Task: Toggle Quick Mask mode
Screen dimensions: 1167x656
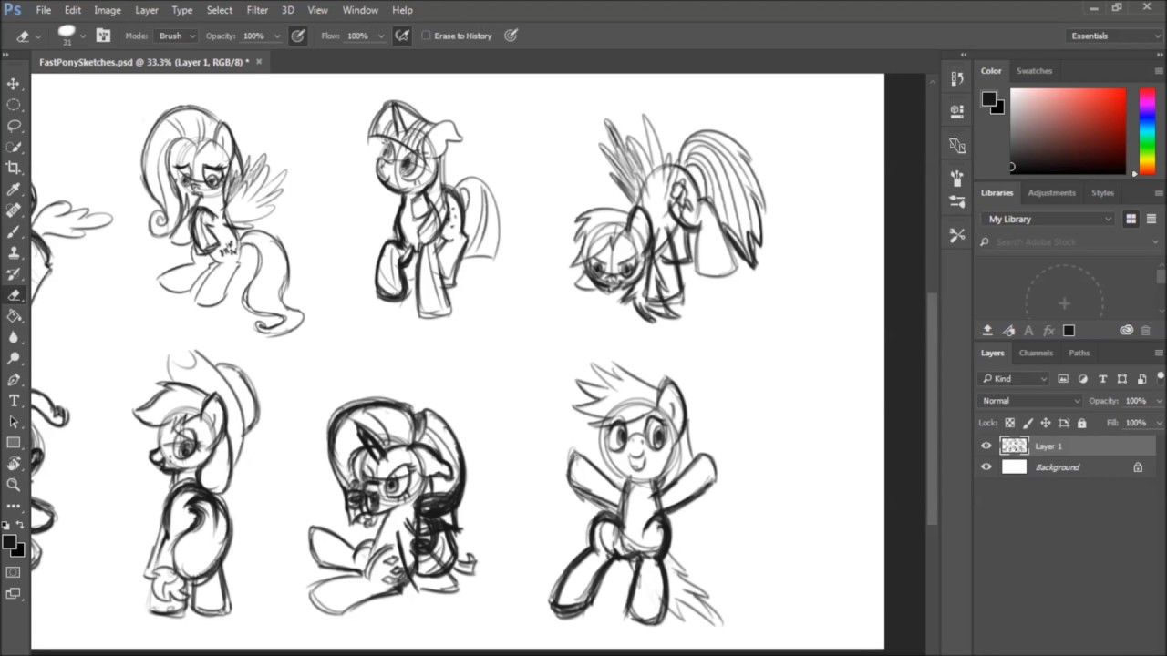Action: coord(14,572)
